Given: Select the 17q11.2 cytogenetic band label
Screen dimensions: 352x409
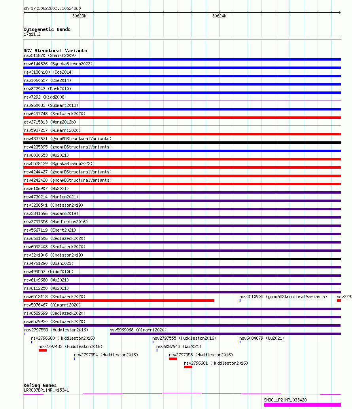Looking at the screenshot, I should pos(32,34).
